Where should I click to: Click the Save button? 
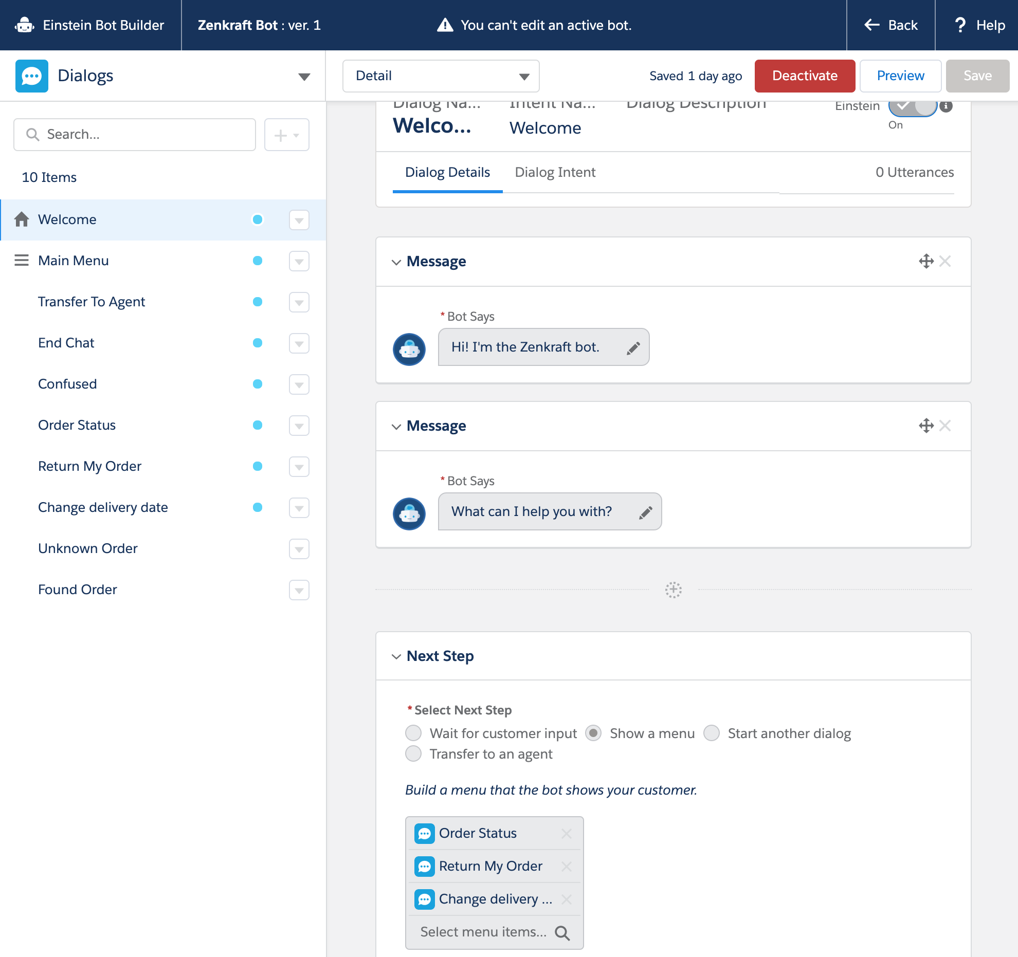click(x=977, y=76)
